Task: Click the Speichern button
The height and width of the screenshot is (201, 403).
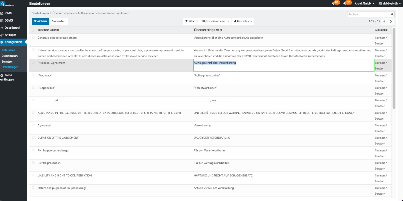Action: click(40, 21)
